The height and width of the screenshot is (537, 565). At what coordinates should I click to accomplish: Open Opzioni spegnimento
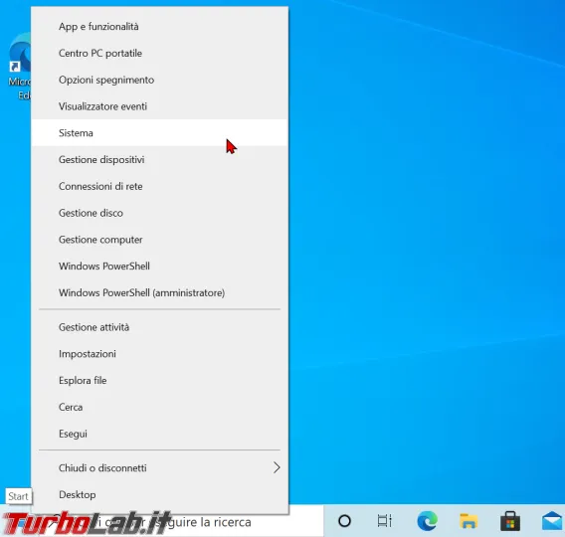[x=159, y=80]
